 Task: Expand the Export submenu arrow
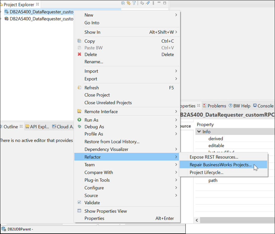tap(176, 79)
